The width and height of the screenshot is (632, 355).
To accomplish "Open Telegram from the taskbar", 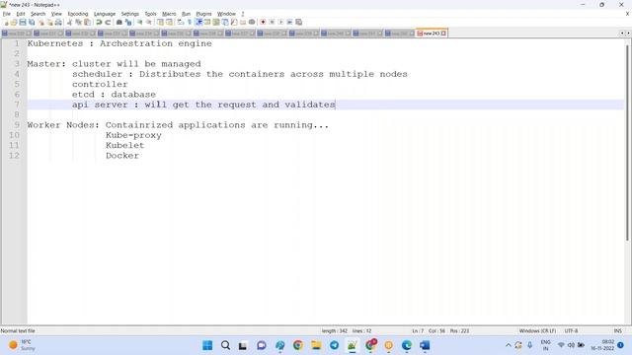I will tap(334, 345).
